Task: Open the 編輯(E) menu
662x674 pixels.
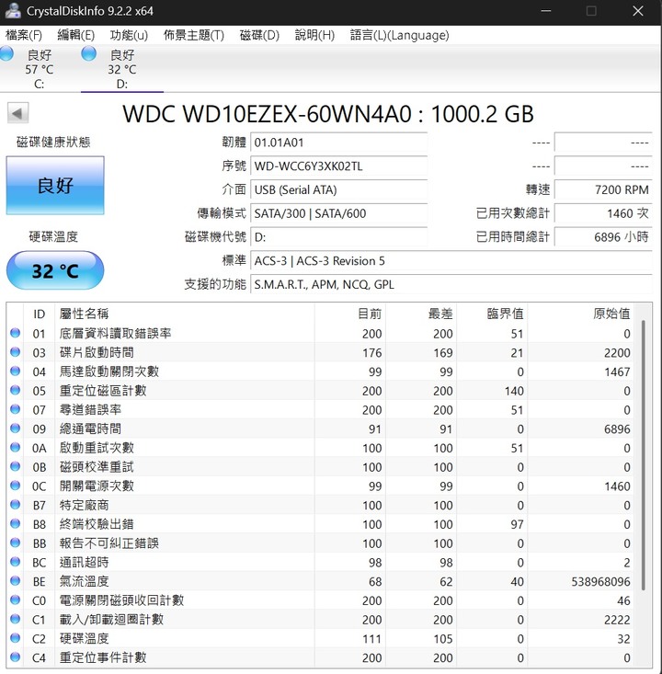Action: click(75, 35)
